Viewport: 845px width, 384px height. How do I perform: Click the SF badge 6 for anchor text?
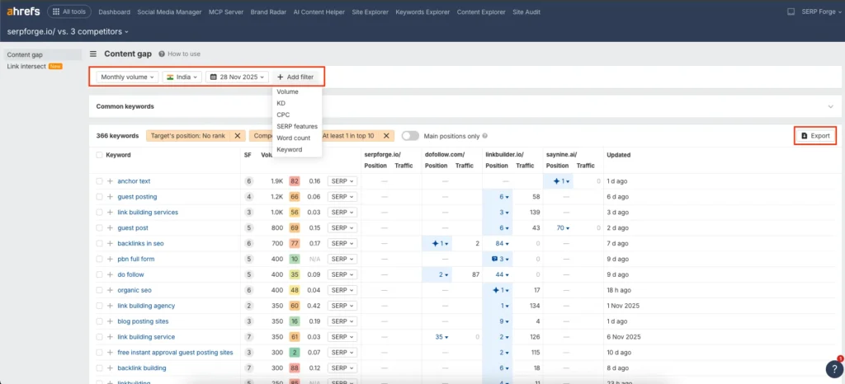click(x=249, y=181)
